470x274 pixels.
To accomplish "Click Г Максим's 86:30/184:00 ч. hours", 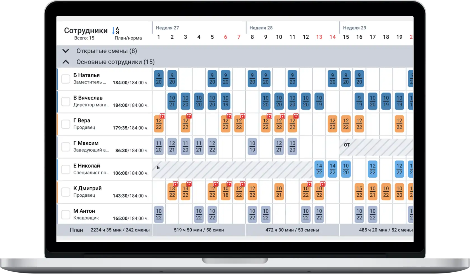I will (132, 151).
